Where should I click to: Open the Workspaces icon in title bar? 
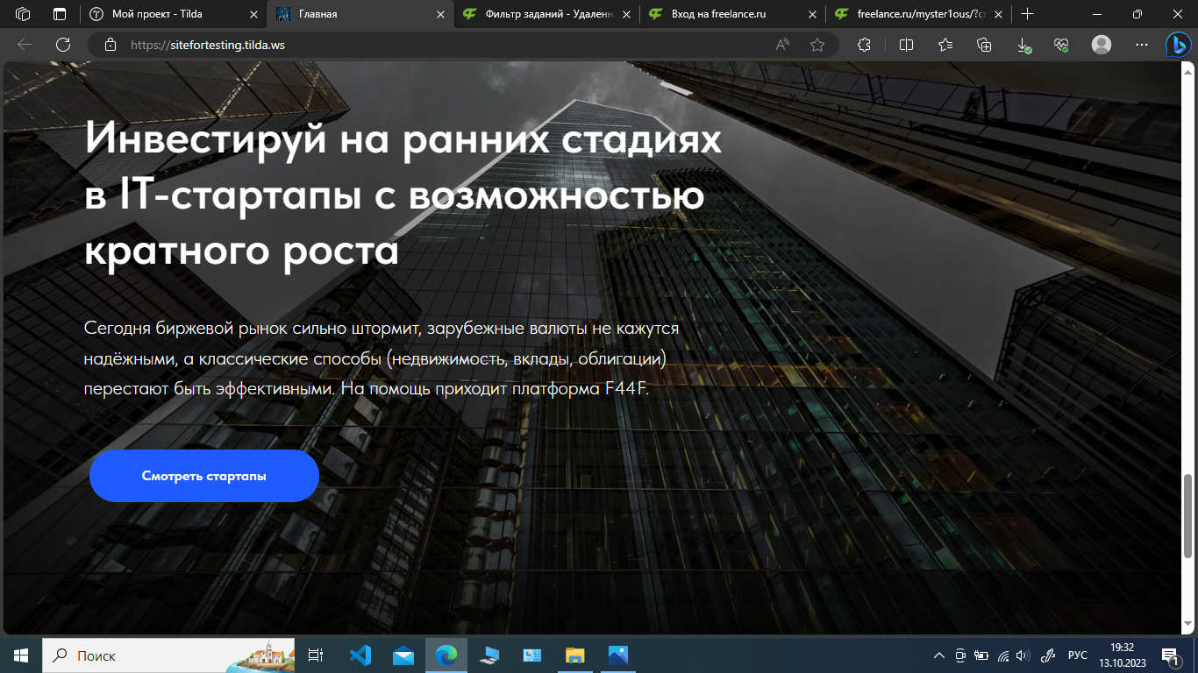(24, 14)
